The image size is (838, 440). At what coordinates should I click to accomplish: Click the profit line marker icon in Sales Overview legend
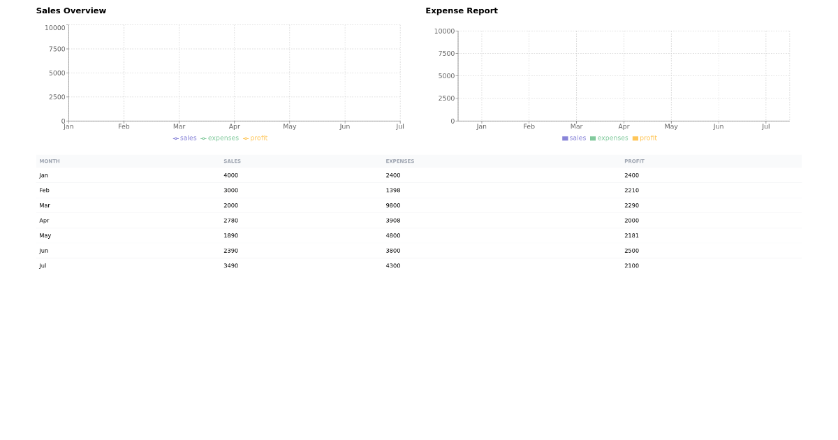244,138
